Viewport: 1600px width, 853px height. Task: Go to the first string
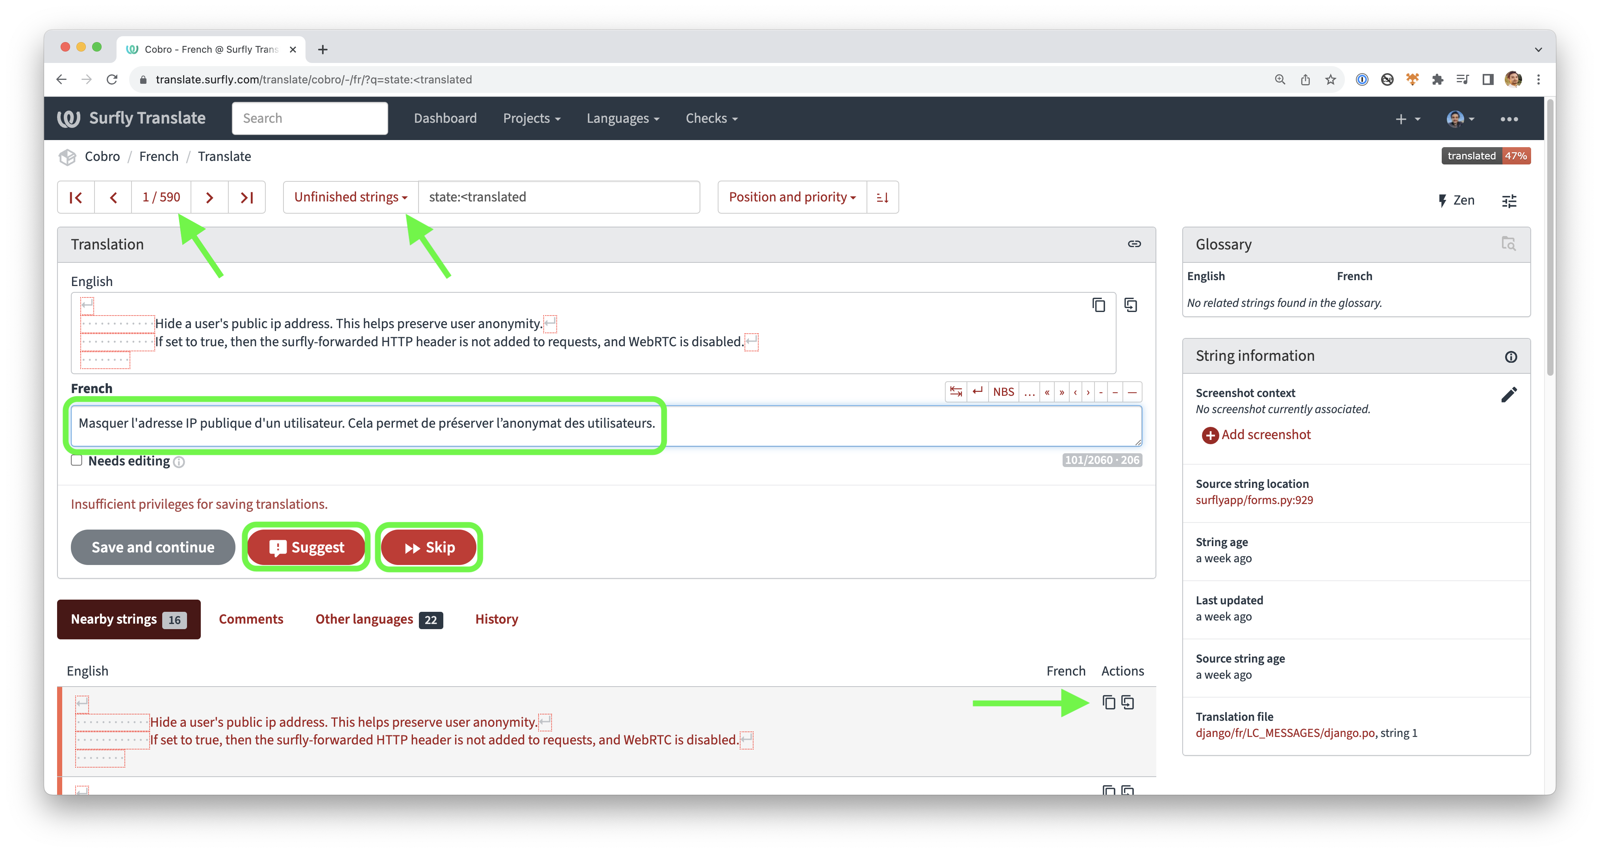pos(76,198)
